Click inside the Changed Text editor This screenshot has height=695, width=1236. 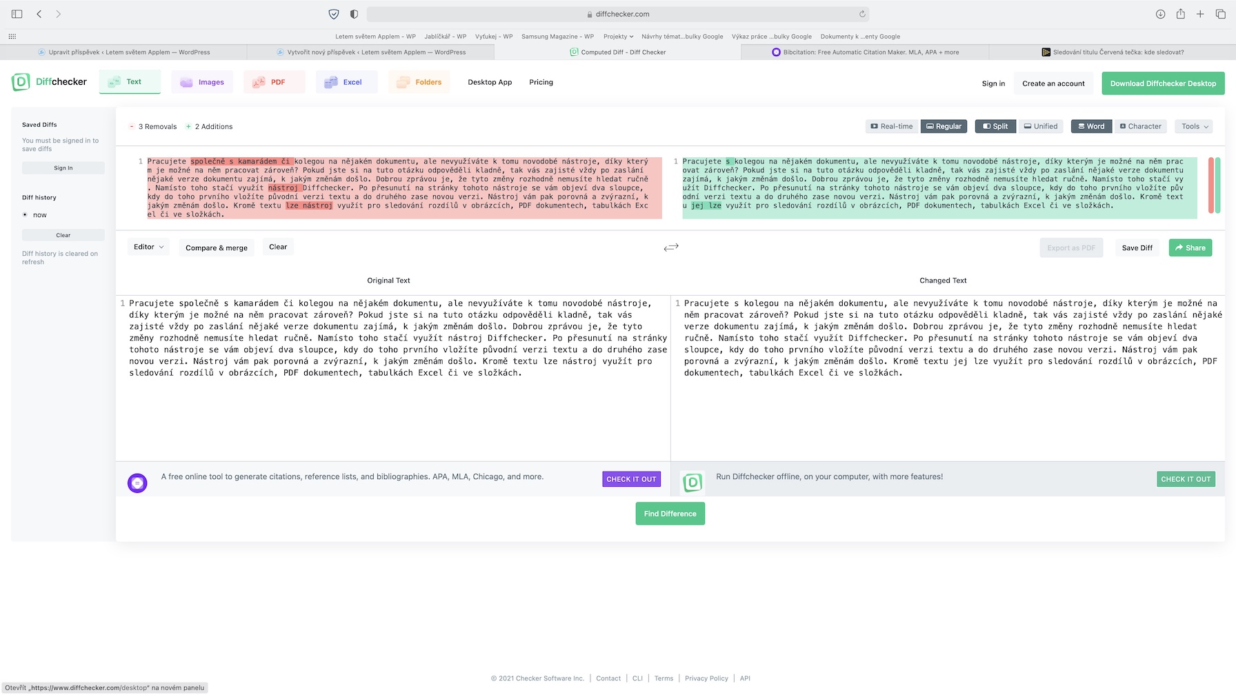click(948, 379)
